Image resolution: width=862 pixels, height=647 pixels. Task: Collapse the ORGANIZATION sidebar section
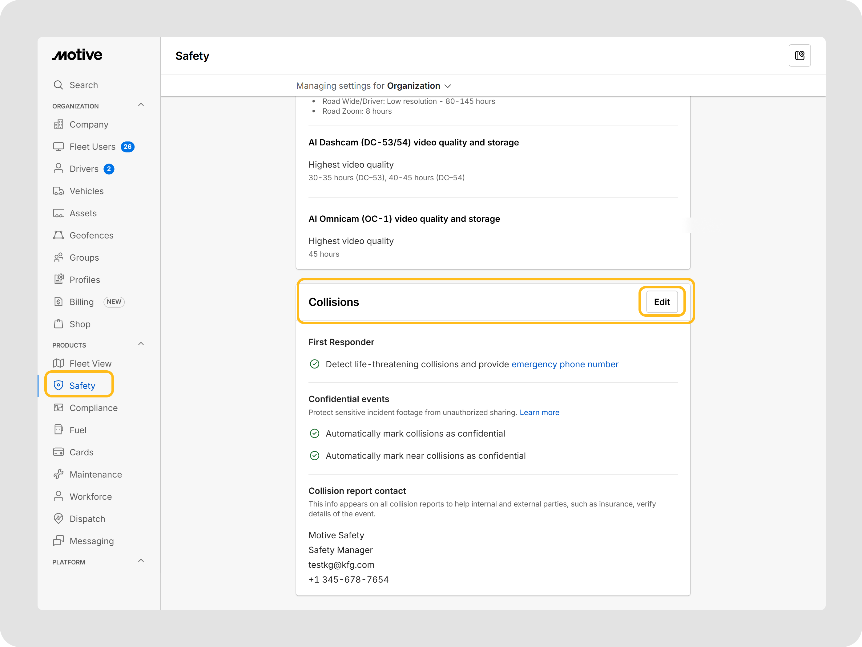(141, 105)
